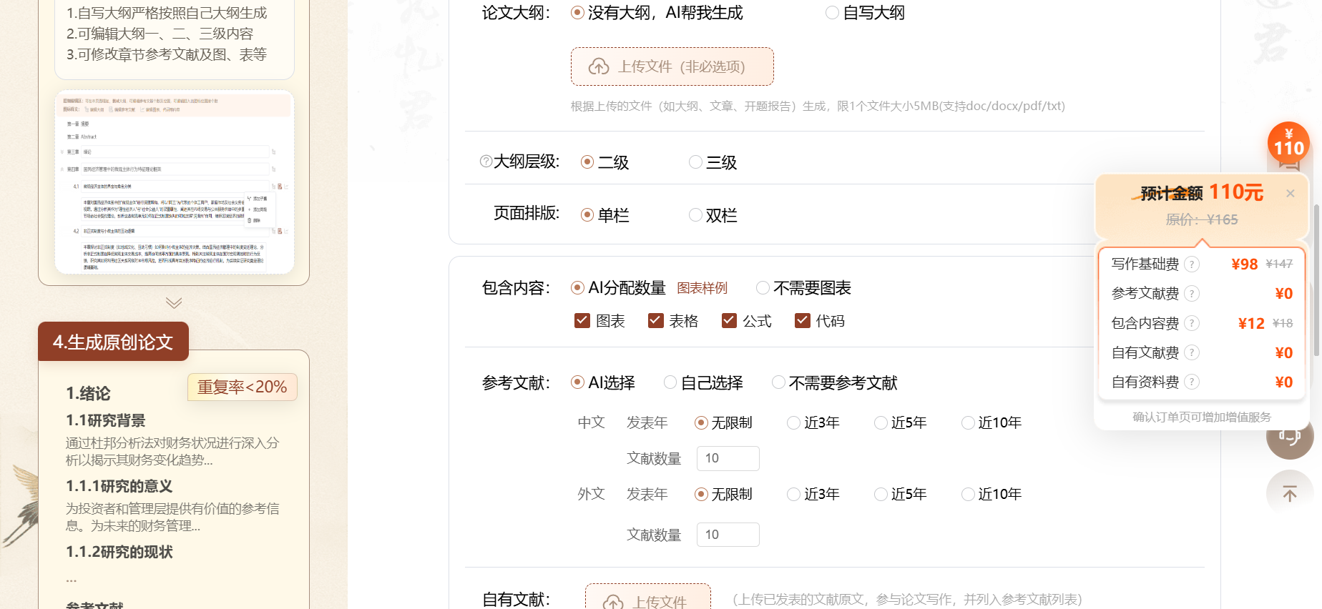Click the help icon beside 大纲层级
1322x609 pixels.
486,162
